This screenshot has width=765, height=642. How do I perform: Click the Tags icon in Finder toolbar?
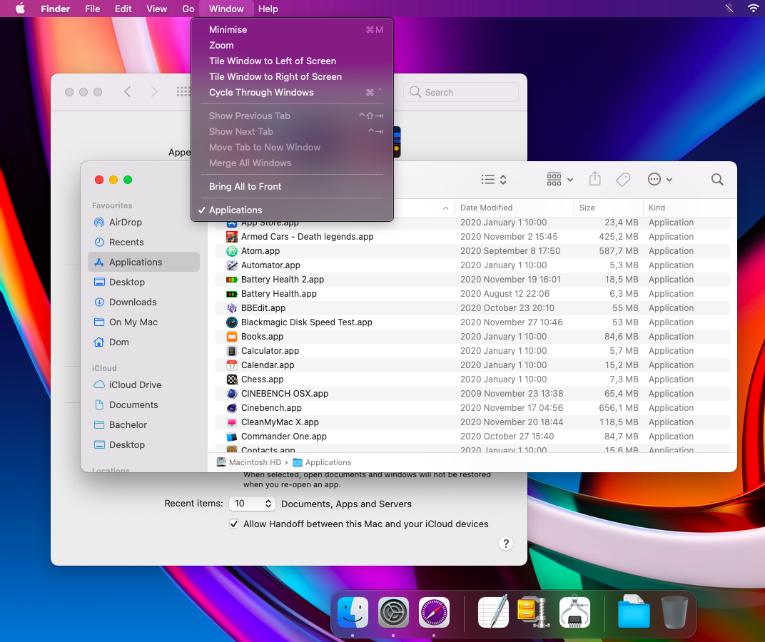point(623,180)
